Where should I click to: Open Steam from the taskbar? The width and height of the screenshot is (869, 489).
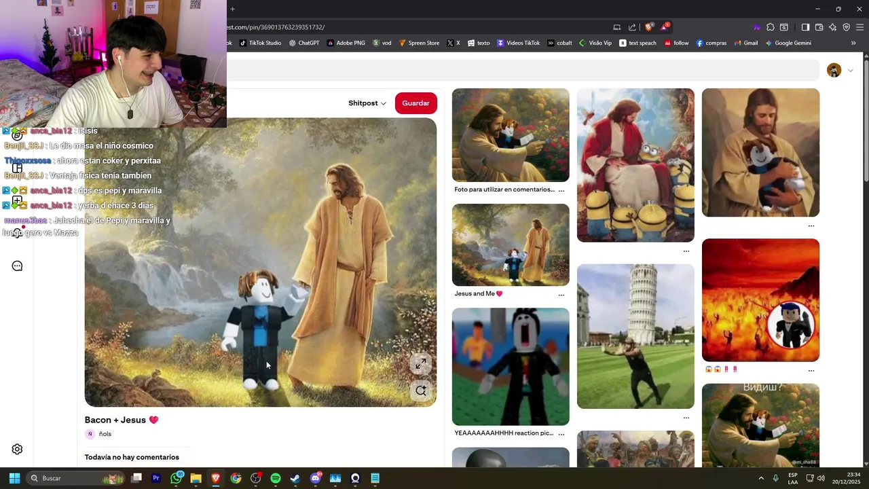295,478
